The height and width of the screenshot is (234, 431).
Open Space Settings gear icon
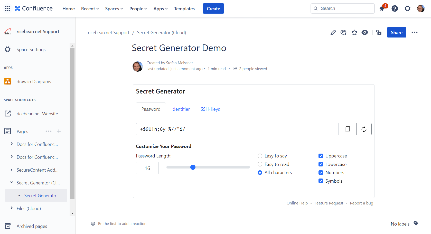click(8, 49)
